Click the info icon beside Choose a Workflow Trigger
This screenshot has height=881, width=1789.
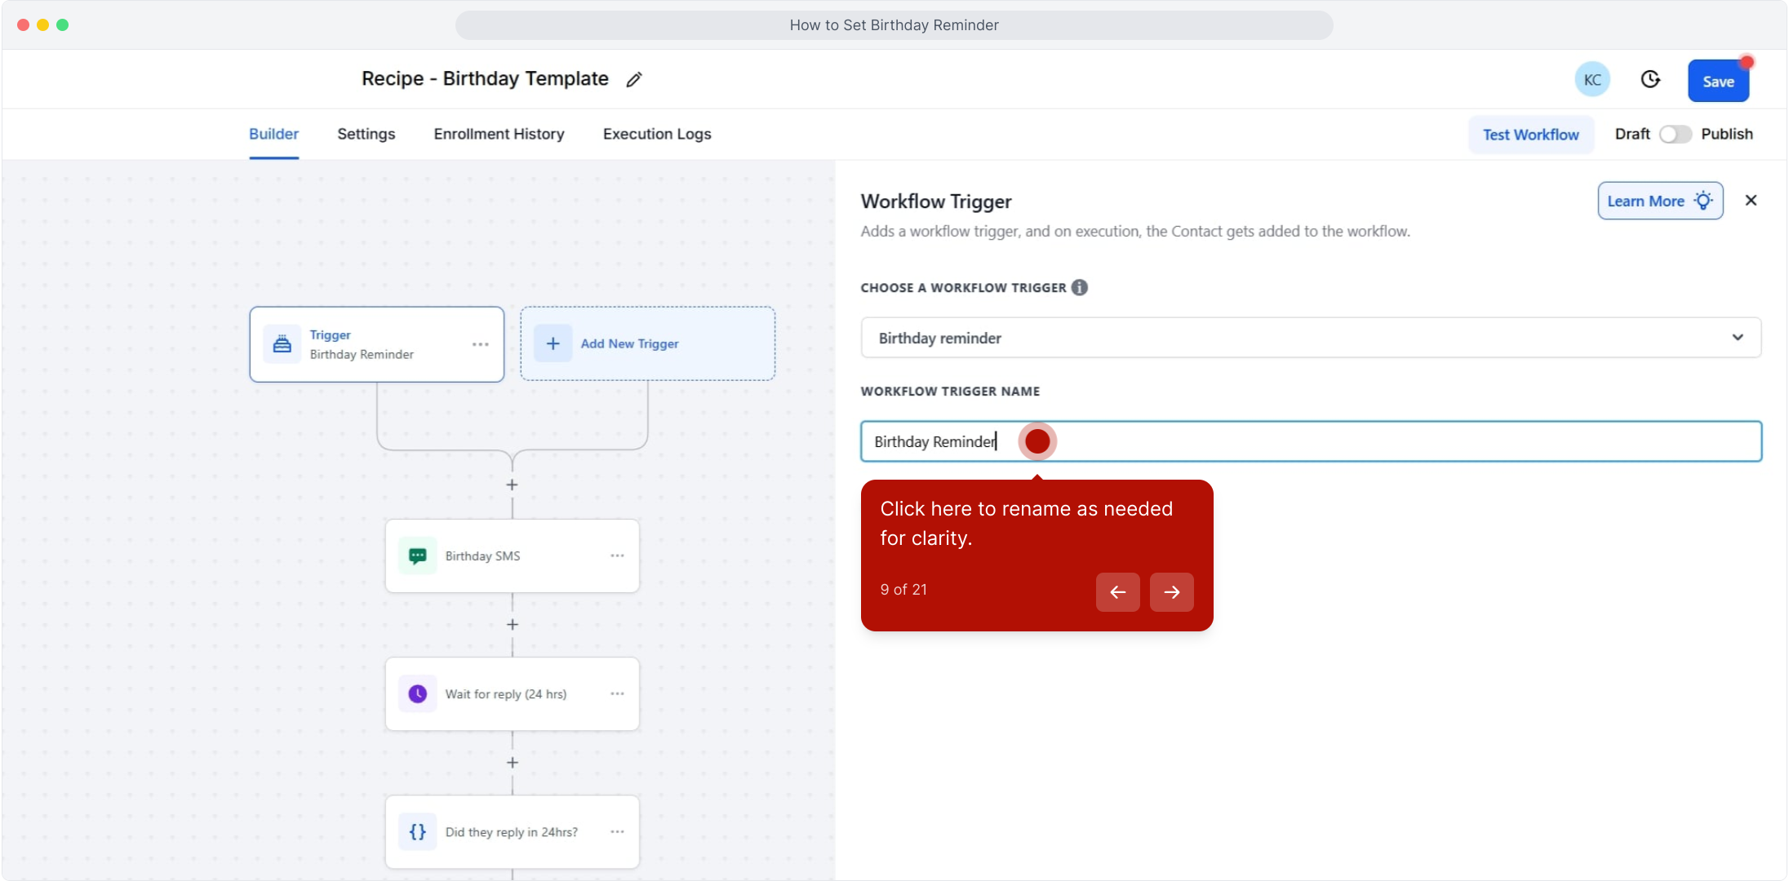click(1080, 287)
